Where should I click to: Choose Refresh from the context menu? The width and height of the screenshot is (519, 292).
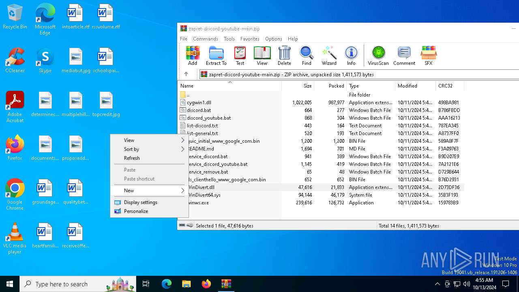coord(149,158)
